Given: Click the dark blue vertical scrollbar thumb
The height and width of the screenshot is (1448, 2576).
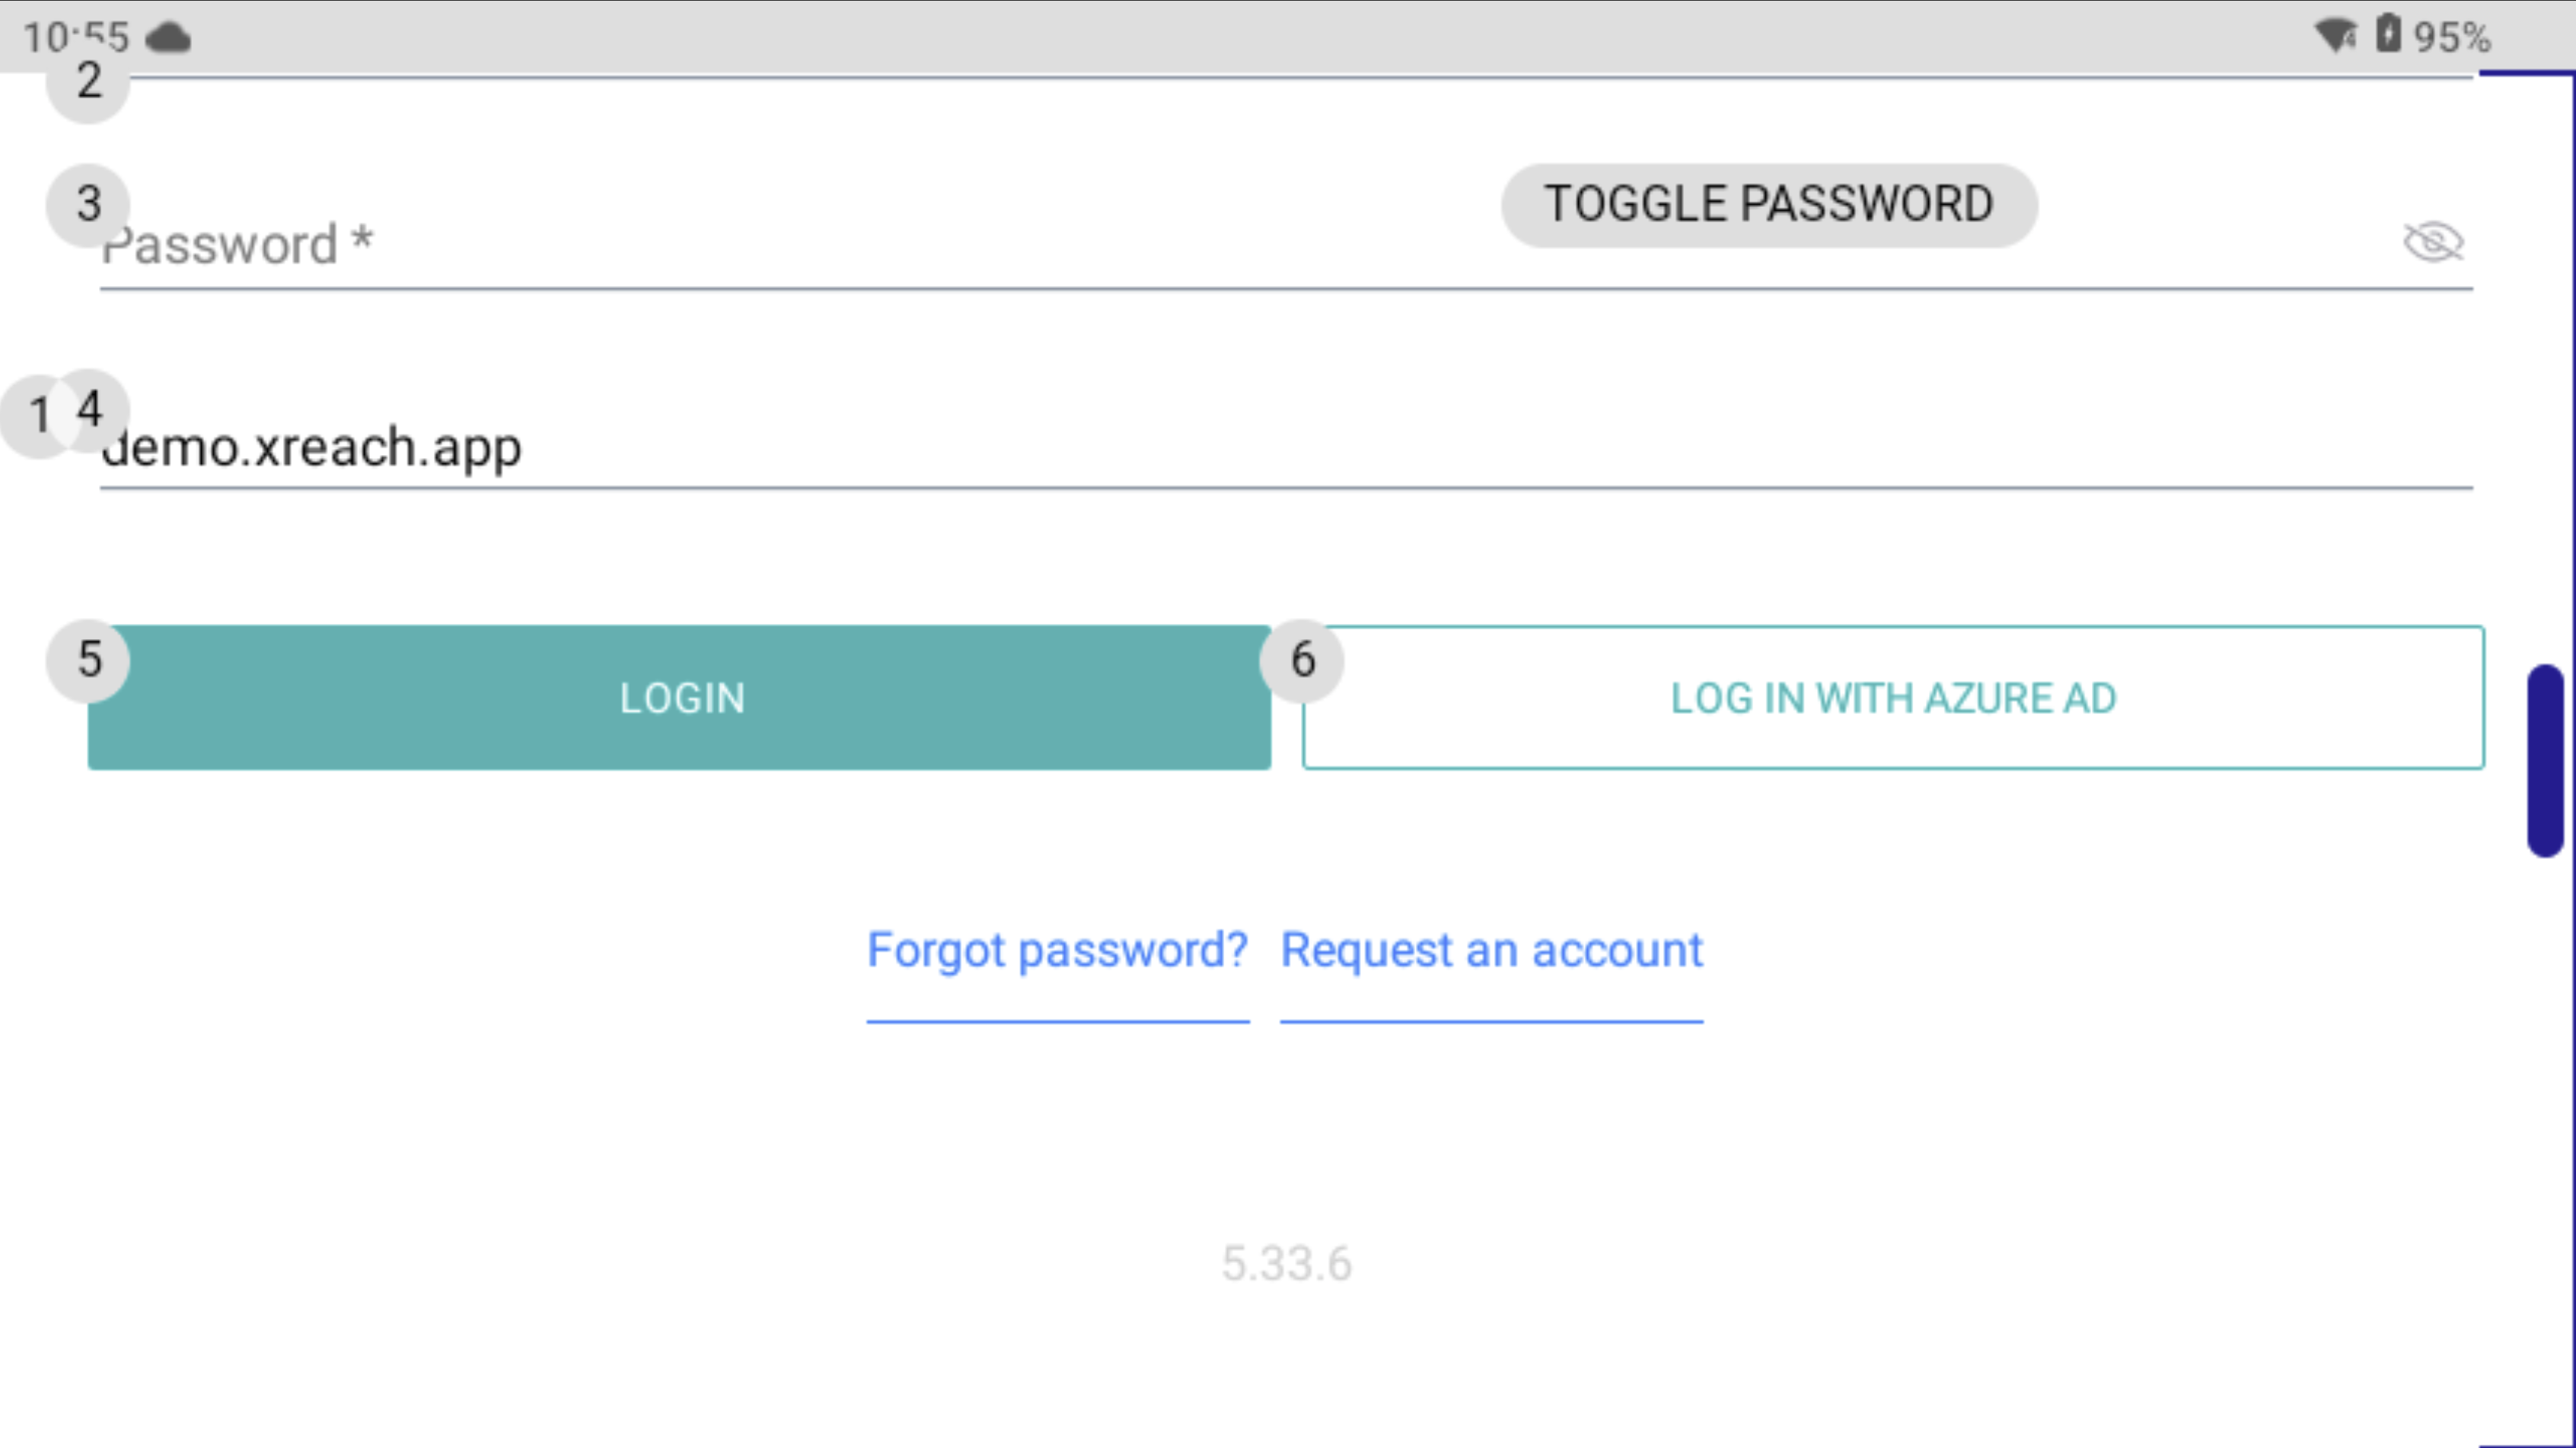Looking at the screenshot, I should coord(2545,759).
